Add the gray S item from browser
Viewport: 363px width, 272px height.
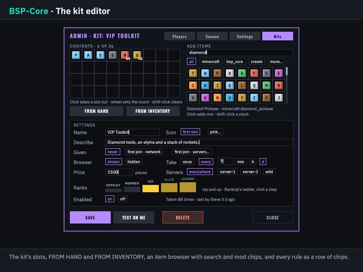[x=266, y=73]
